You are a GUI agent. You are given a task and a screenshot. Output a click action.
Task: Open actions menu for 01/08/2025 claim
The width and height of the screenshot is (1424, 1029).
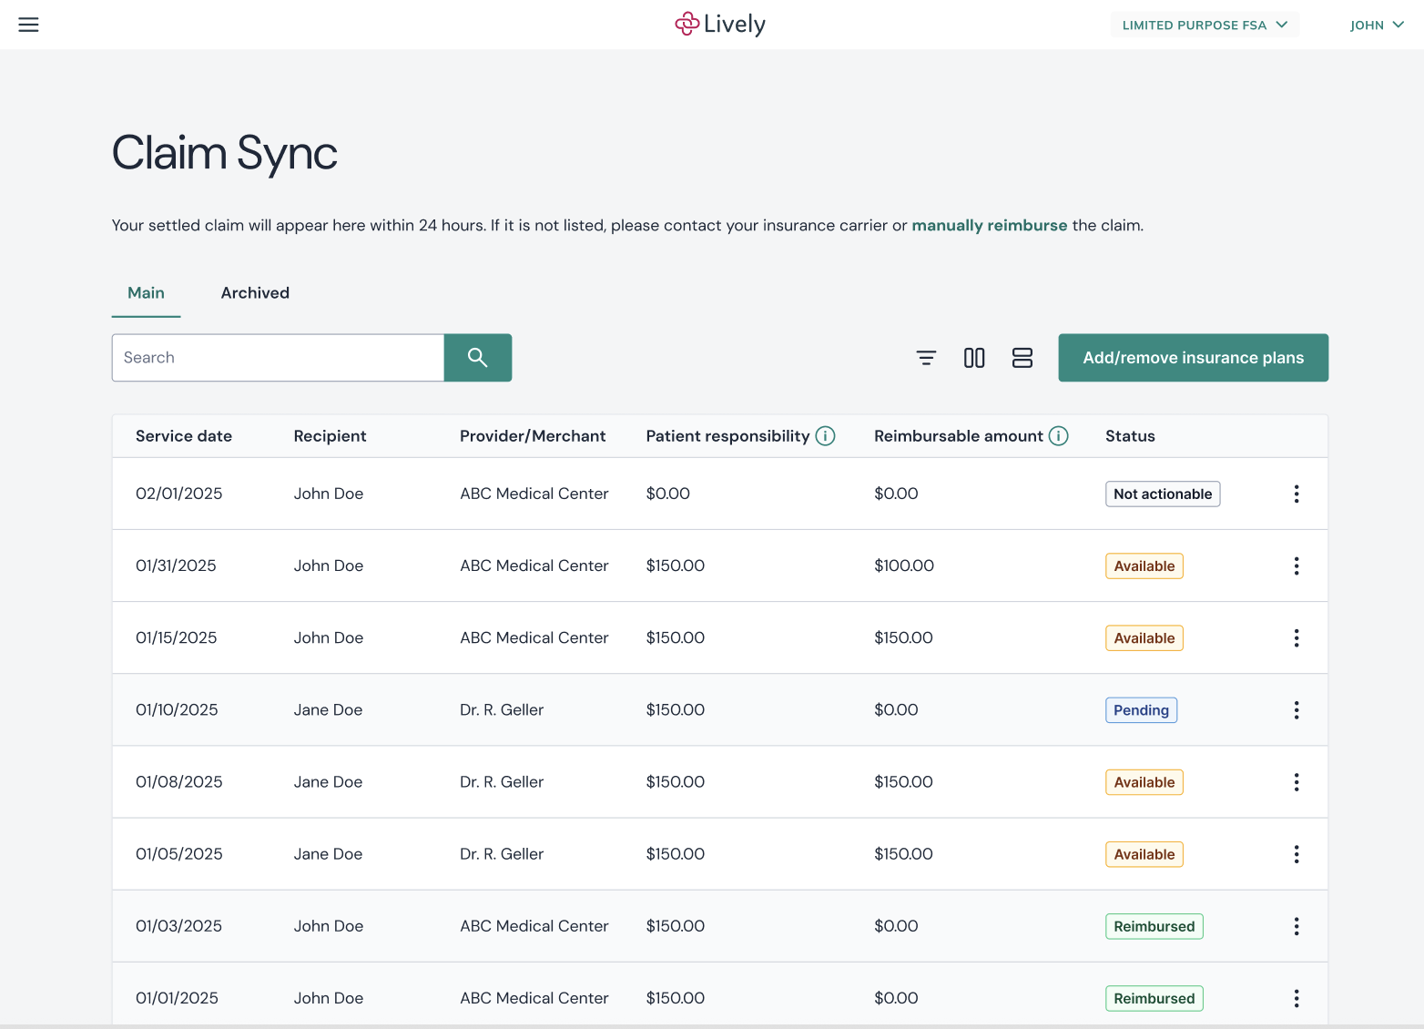click(1297, 782)
